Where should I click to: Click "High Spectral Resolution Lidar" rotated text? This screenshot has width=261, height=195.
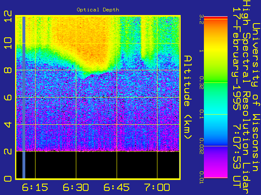point(247,98)
